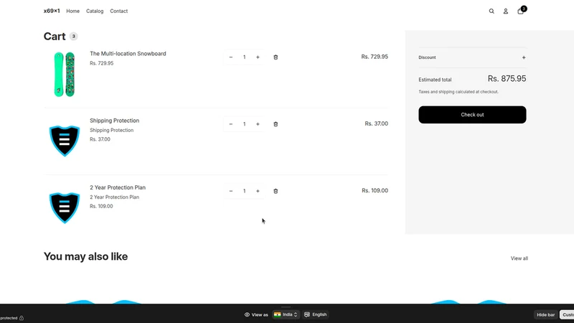Open the 2 Year Protection Plan title
Image resolution: width=574 pixels, height=323 pixels.
pyautogui.click(x=118, y=187)
